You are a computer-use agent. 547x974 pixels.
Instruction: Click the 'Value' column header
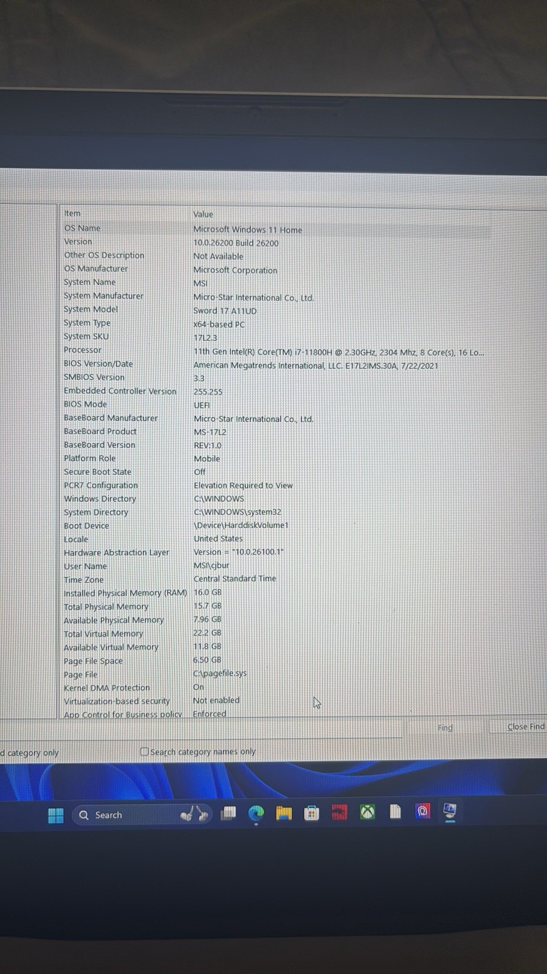click(x=203, y=214)
